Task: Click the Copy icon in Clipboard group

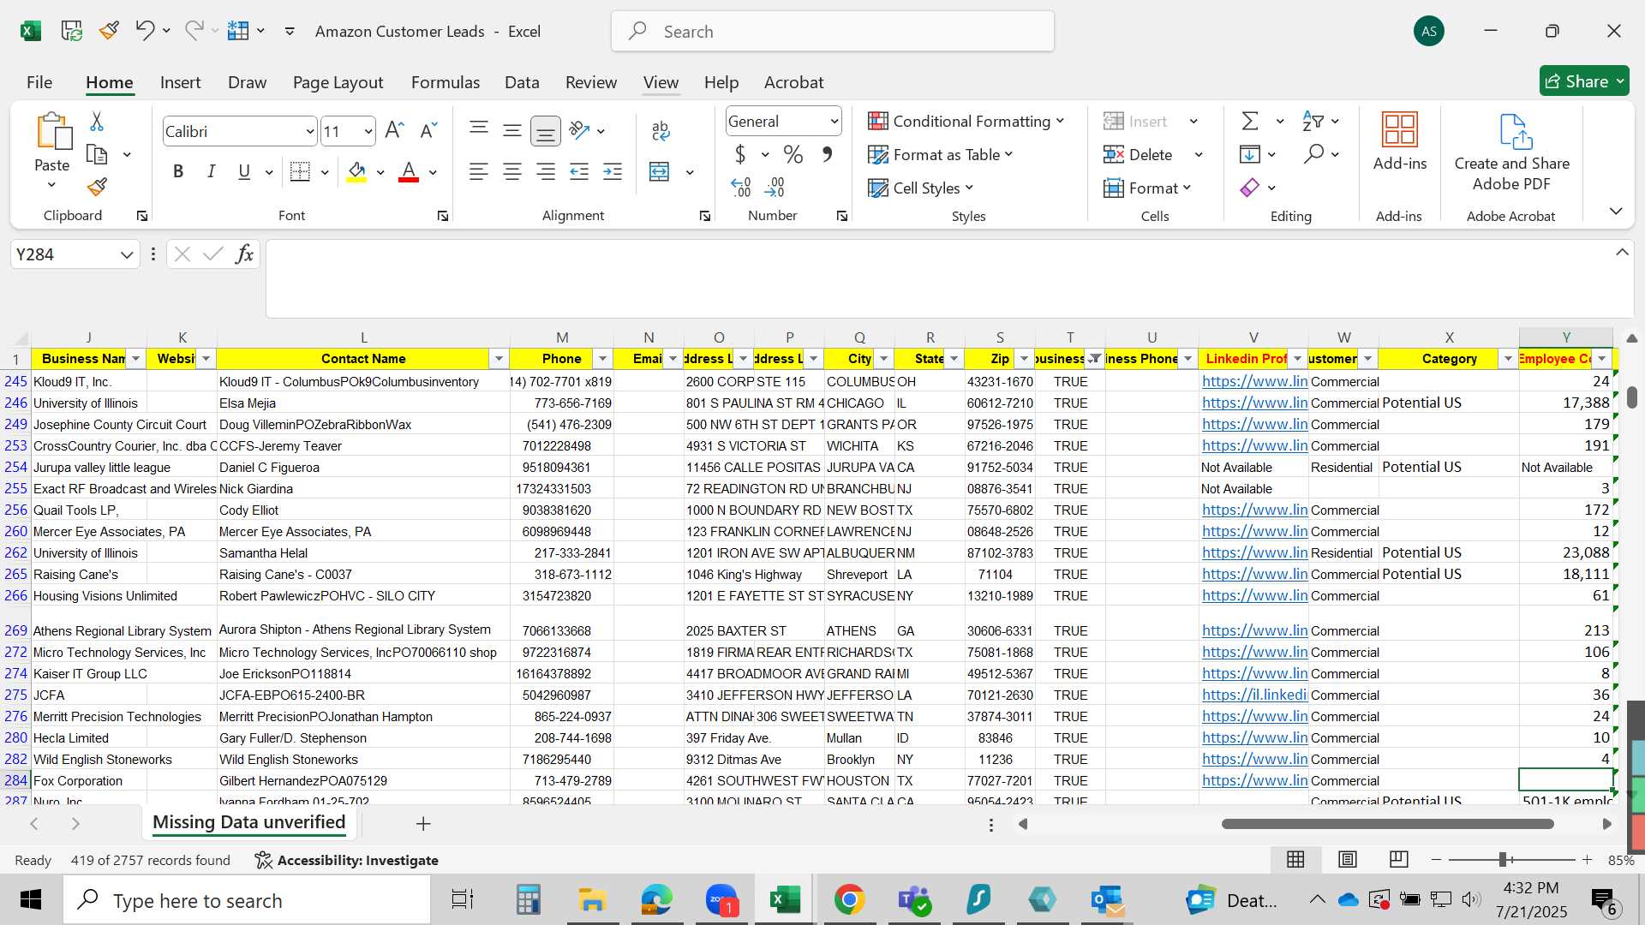Action: tap(97, 155)
